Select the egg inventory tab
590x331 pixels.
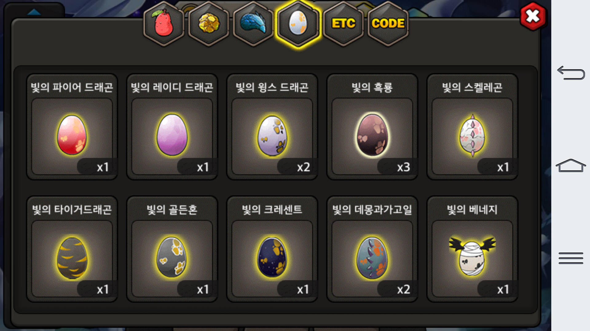298,24
